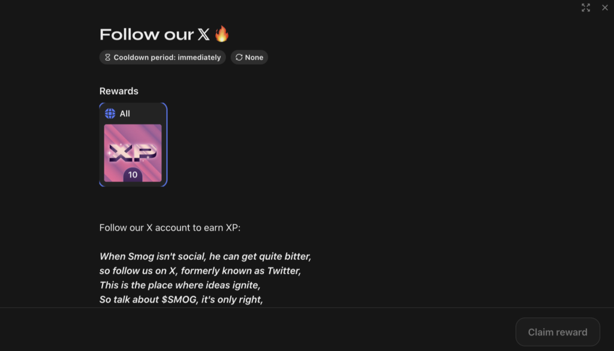Screen dimensions: 614x351
Task: Select the 'All' label on the reward card
Action: [x=125, y=113]
